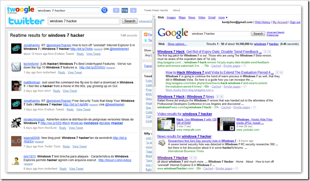Click the Google logo
Screen dimensions: 310x181
[x=173, y=33]
